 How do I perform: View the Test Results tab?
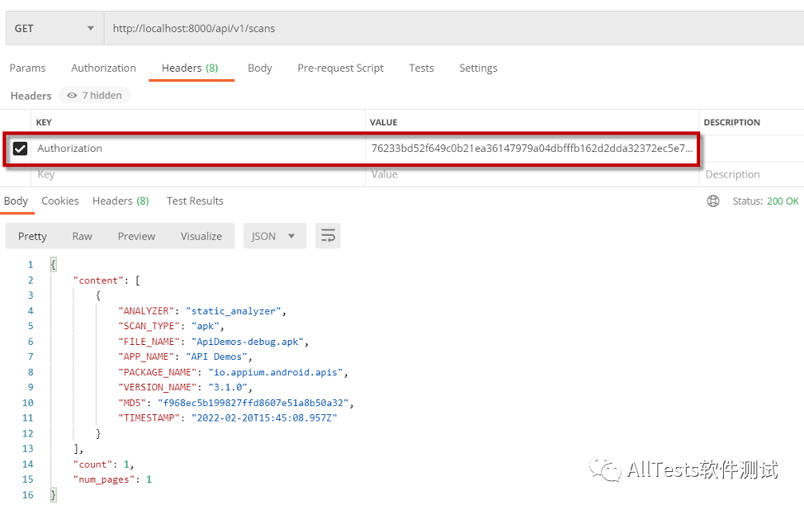coord(195,201)
